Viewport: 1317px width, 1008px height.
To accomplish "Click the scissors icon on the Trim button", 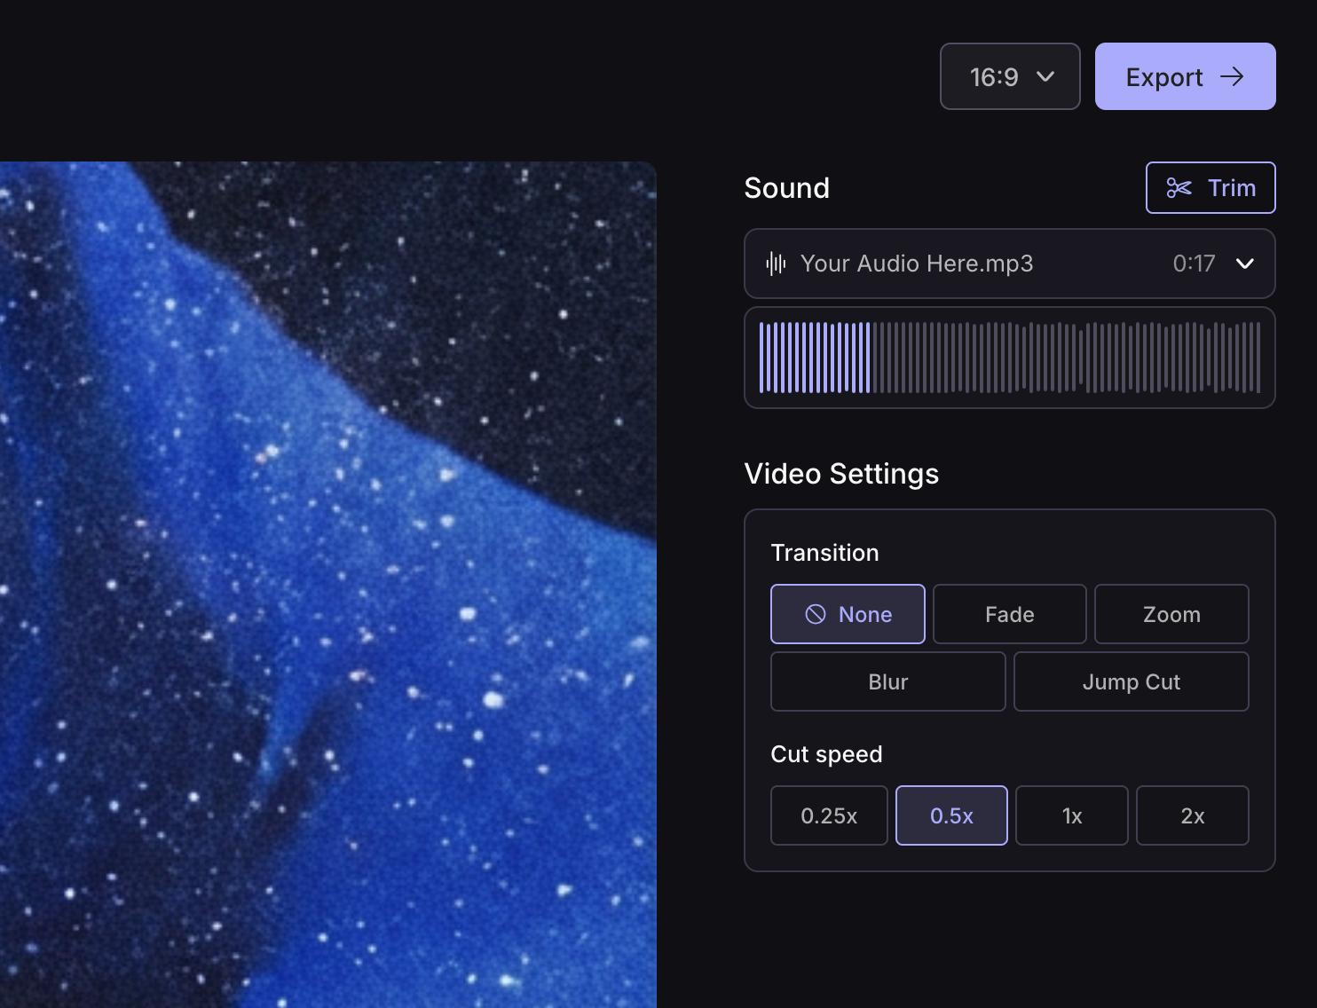I will (1179, 187).
